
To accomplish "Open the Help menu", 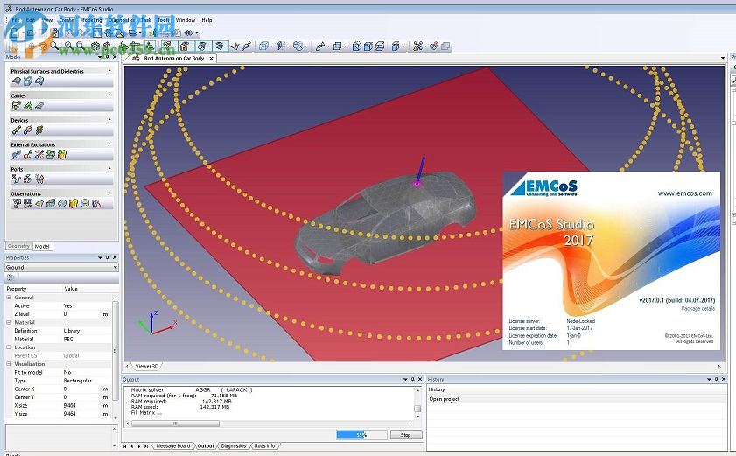I will (207, 20).
